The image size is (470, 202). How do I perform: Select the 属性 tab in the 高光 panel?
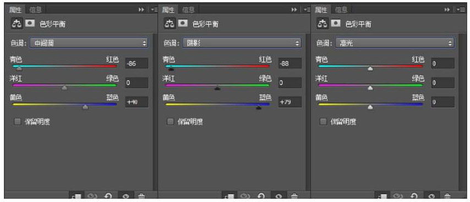321,10
